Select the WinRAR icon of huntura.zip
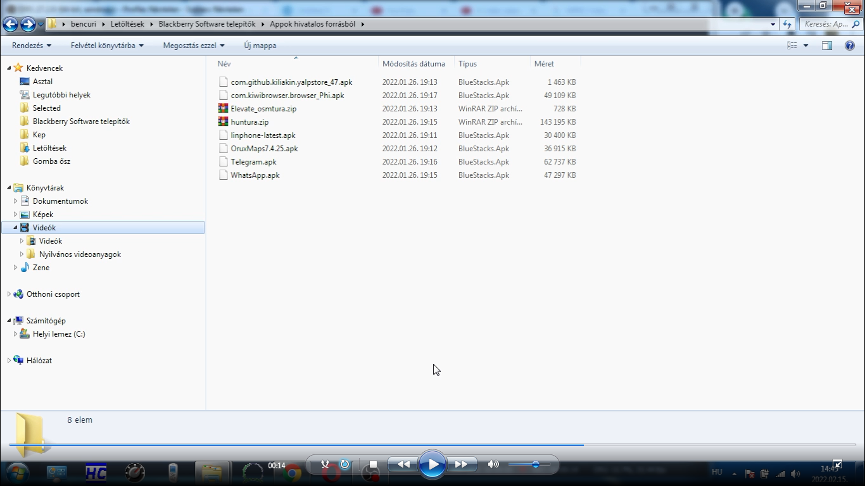Viewport: 865px width, 486px height. 223,122
